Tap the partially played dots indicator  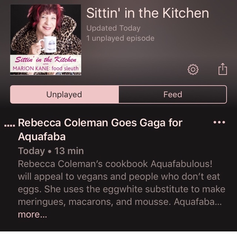pyautogui.click(x=10, y=125)
